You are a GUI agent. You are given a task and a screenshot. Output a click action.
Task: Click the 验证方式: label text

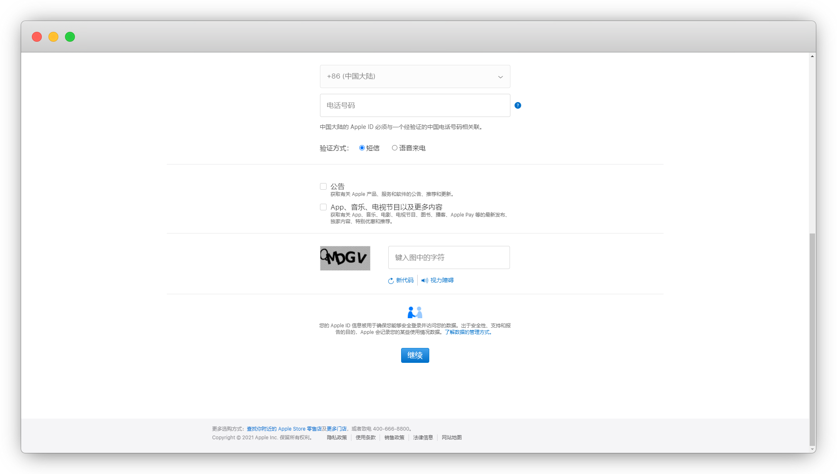point(334,148)
